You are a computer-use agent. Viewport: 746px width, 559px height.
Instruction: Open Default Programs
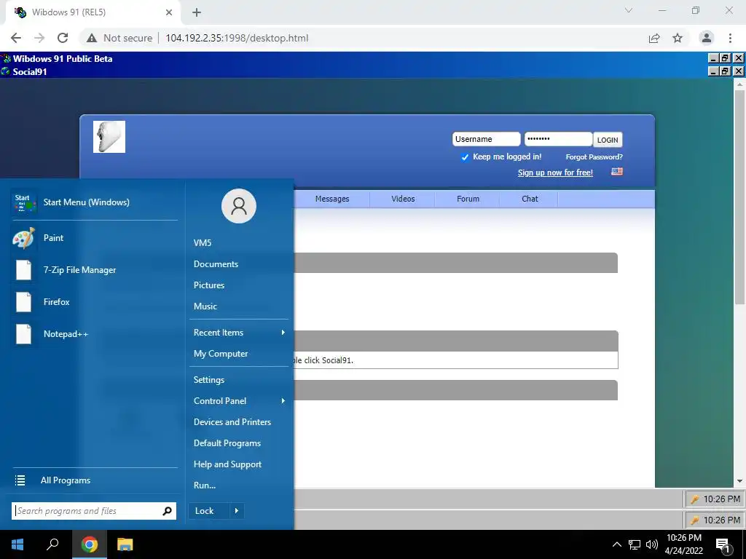227,443
